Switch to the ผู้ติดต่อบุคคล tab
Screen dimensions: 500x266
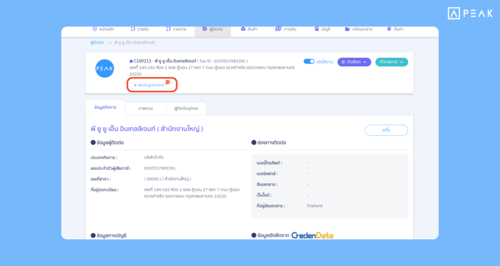[x=186, y=109]
